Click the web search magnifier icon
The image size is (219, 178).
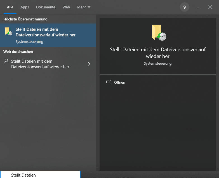(x=6, y=61)
